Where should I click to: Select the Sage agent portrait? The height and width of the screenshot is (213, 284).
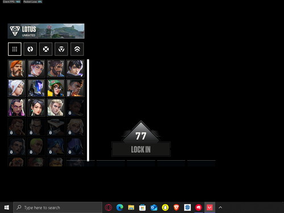click(36, 107)
